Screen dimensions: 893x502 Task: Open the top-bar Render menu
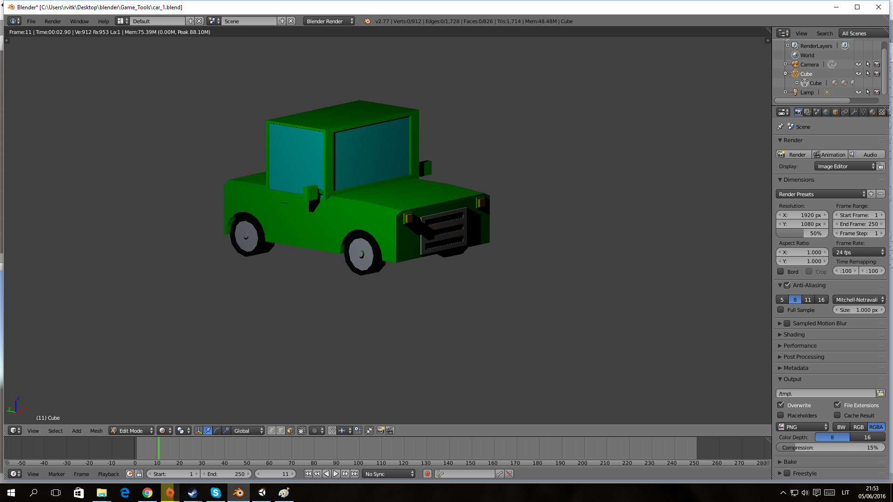tap(53, 21)
